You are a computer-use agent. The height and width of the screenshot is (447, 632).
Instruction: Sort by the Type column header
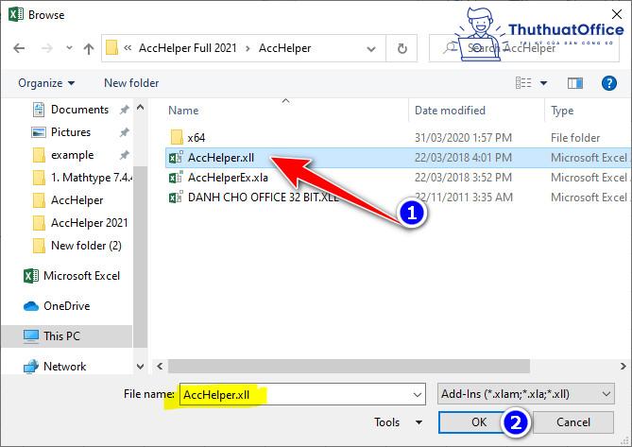[x=562, y=111]
